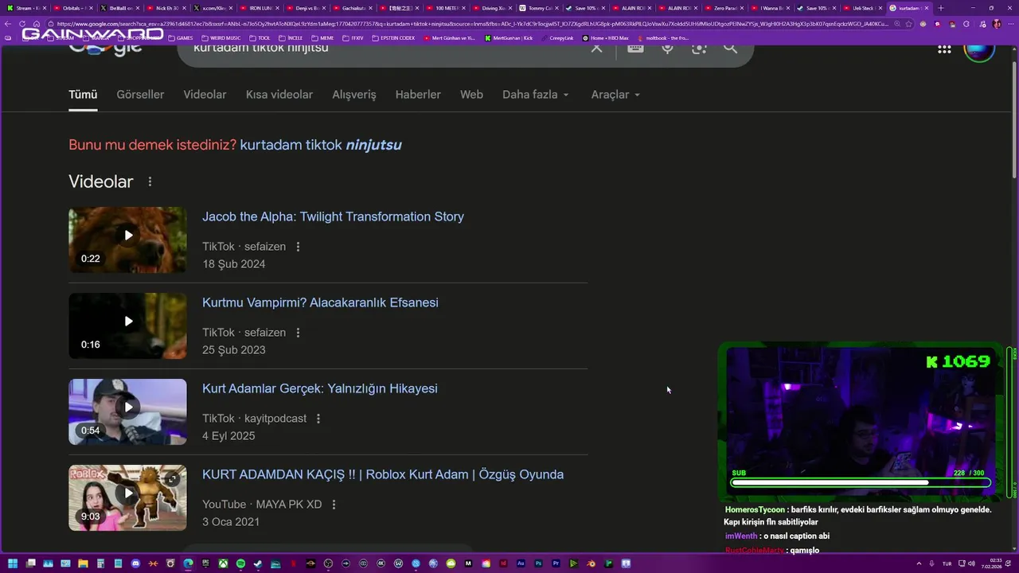Reload the page with the refresh icon

pos(22,24)
